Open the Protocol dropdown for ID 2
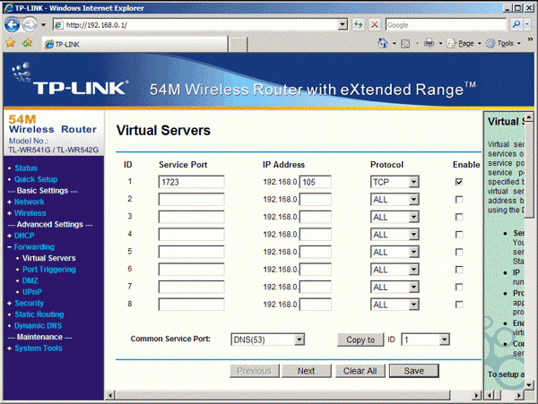The image size is (538, 404). (x=395, y=200)
